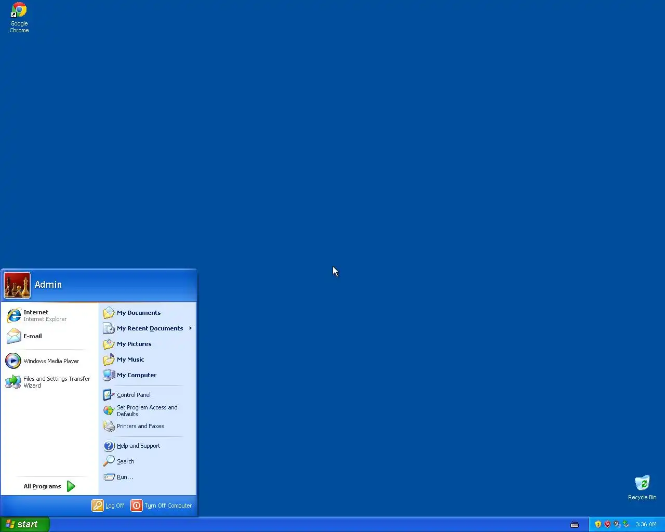
Task: Click the volume speaker tray icon
Action: click(617, 524)
